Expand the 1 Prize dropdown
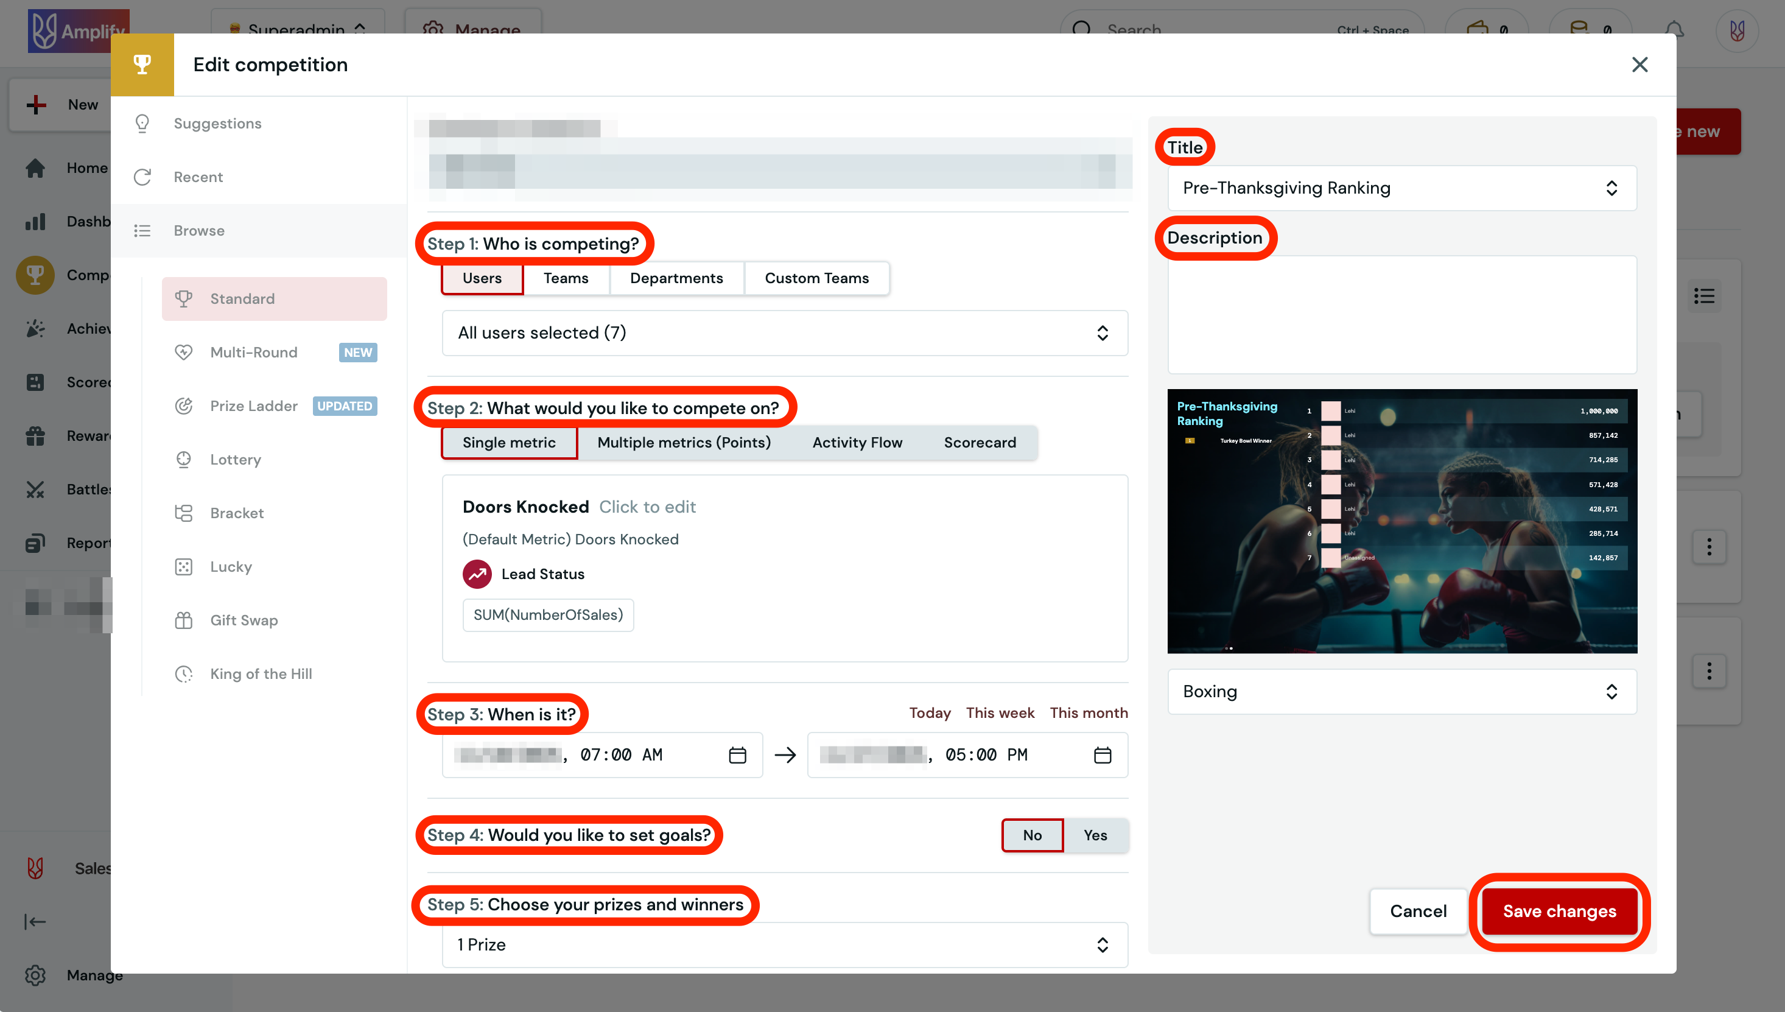The height and width of the screenshot is (1012, 1785). click(785, 944)
